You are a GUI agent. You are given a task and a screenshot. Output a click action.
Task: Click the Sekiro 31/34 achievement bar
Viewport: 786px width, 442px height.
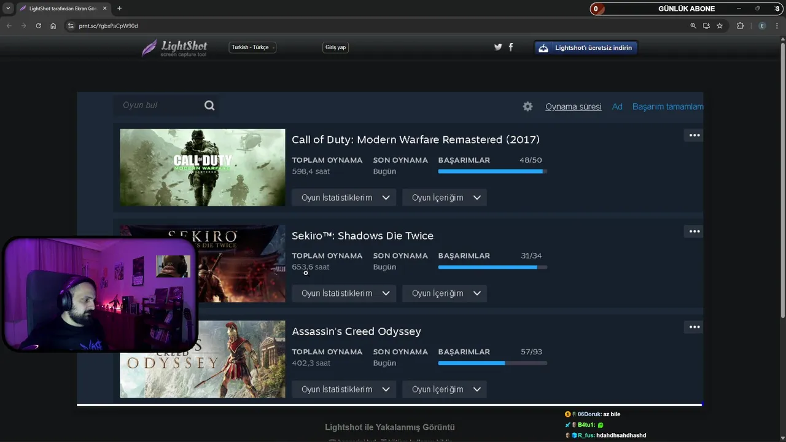click(x=492, y=267)
